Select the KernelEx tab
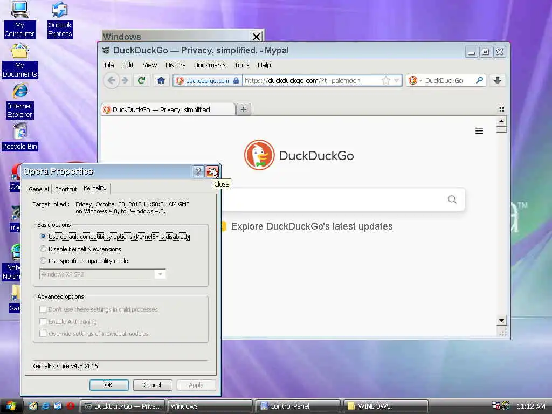Viewport: 552px width, 414px height. tap(95, 188)
